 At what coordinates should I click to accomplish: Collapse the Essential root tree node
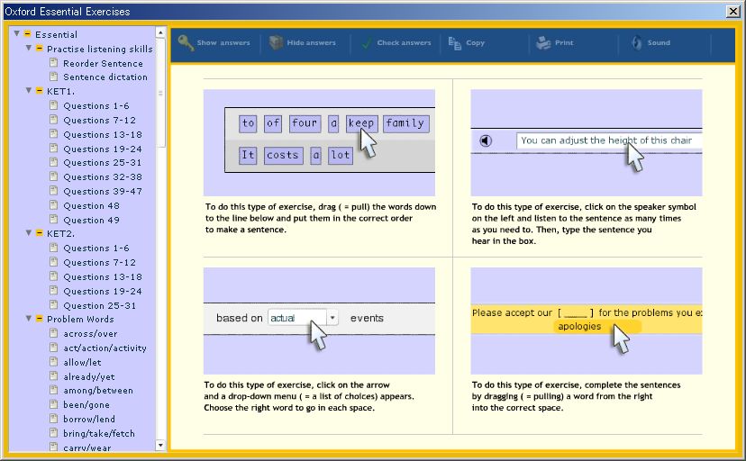pyautogui.click(x=16, y=34)
